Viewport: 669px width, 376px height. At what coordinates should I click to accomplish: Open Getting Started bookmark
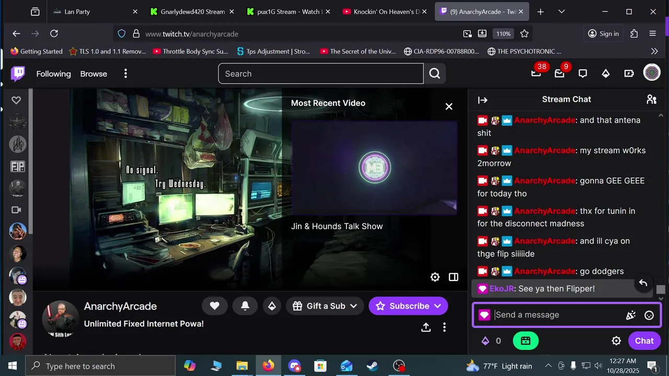pyautogui.click(x=36, y=51)
